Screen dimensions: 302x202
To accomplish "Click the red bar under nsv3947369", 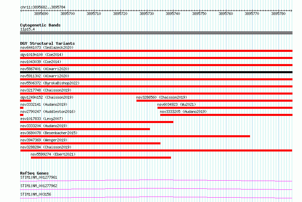I will 90,143.
